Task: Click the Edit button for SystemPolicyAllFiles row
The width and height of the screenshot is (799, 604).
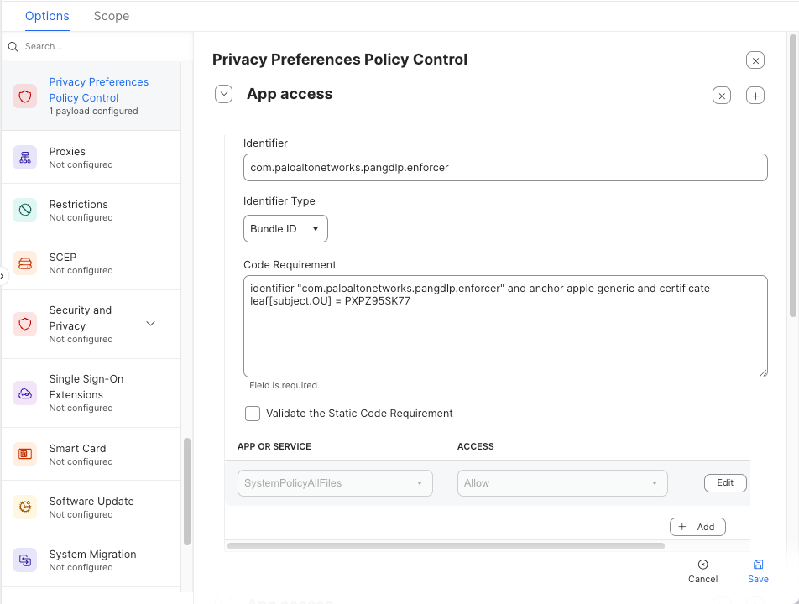Action: (724, 483)
